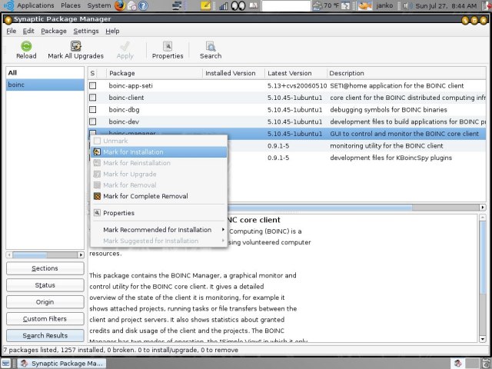Open the Edit menu

pyautogui.click(x=28, y=31)
